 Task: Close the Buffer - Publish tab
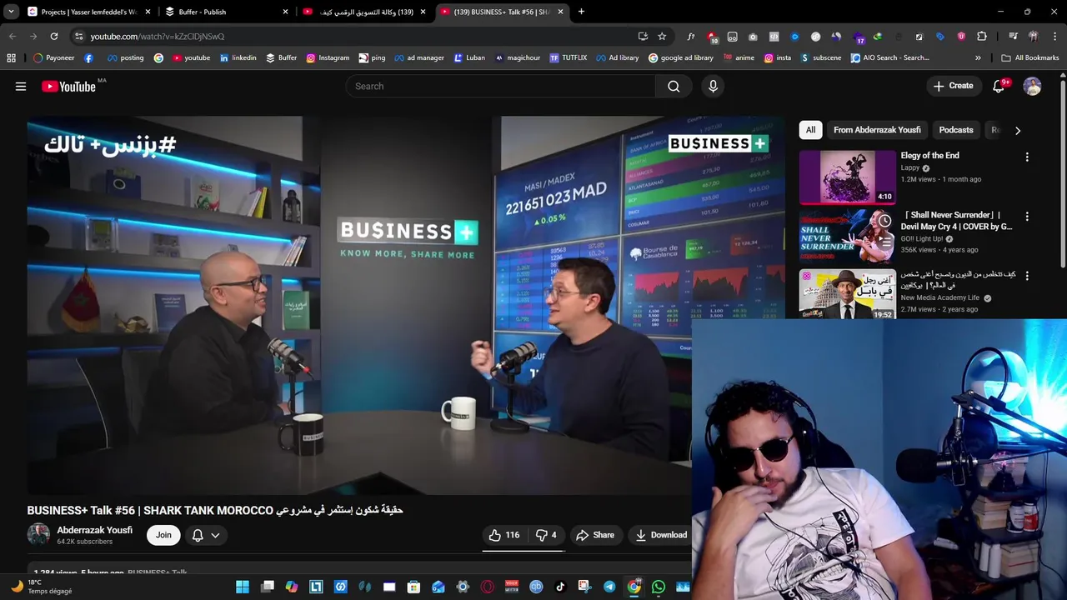[285, 12]
